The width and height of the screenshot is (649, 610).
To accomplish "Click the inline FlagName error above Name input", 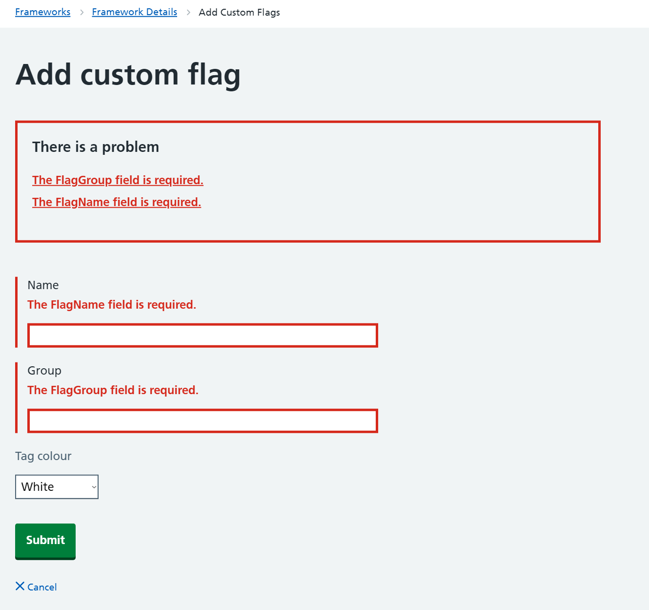I will (x=112, y=305).
